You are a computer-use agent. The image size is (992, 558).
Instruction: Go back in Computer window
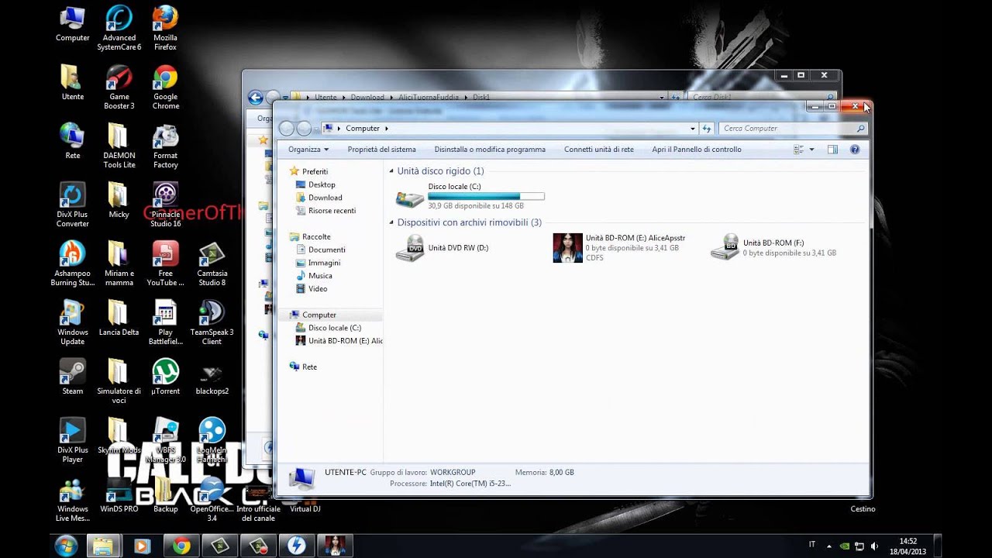tap(286, 129)
